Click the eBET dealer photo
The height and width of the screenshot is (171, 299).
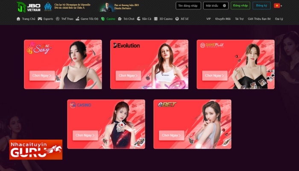click(x=209, y=125)
